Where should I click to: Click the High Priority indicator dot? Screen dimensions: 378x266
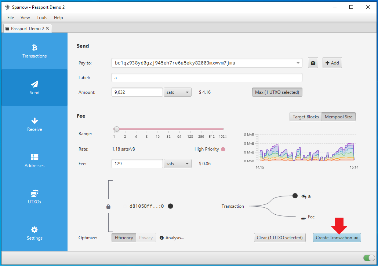(223, 149)
